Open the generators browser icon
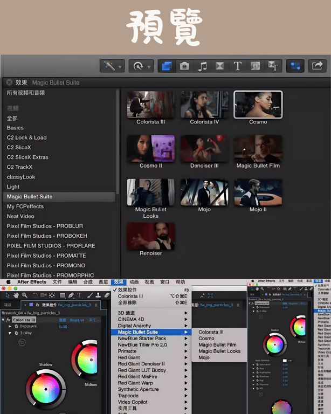Screen dimensions: 331x414 [255, 66]
